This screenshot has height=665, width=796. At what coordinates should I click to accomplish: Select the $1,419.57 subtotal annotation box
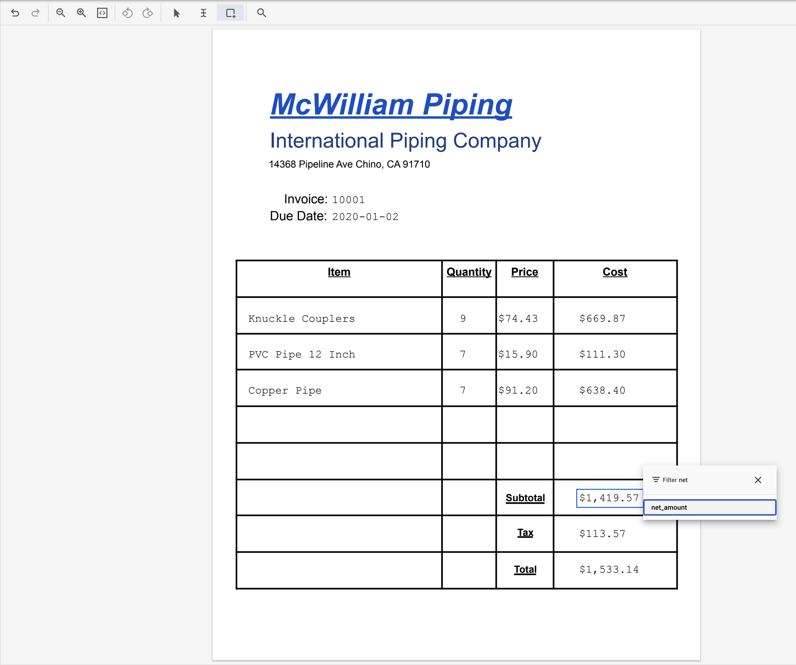tap(608, 498)
